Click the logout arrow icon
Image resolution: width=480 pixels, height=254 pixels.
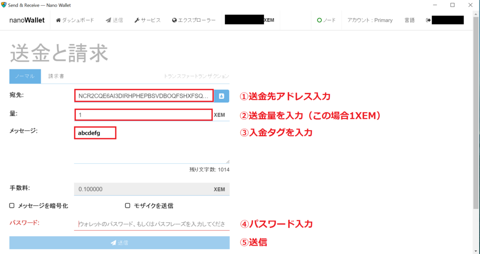coord(428,20)
